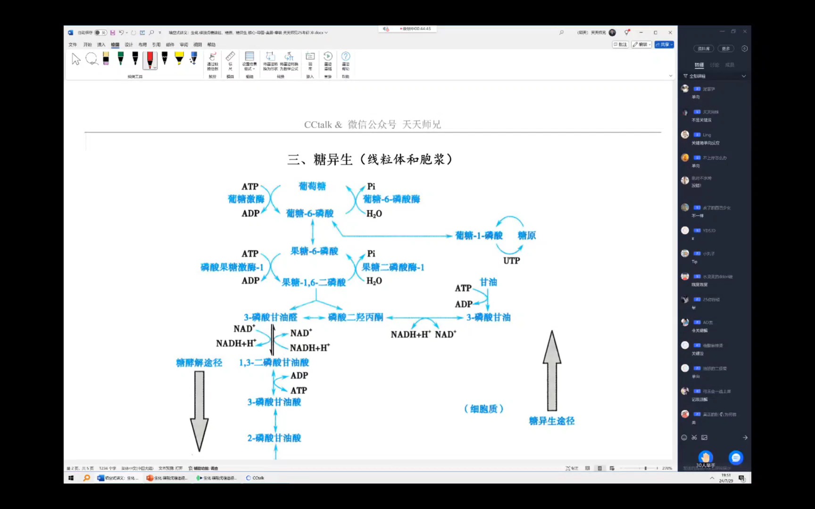
Task: Open the customize quick access toolbar dropdown
Action: (x=160, y=33)
